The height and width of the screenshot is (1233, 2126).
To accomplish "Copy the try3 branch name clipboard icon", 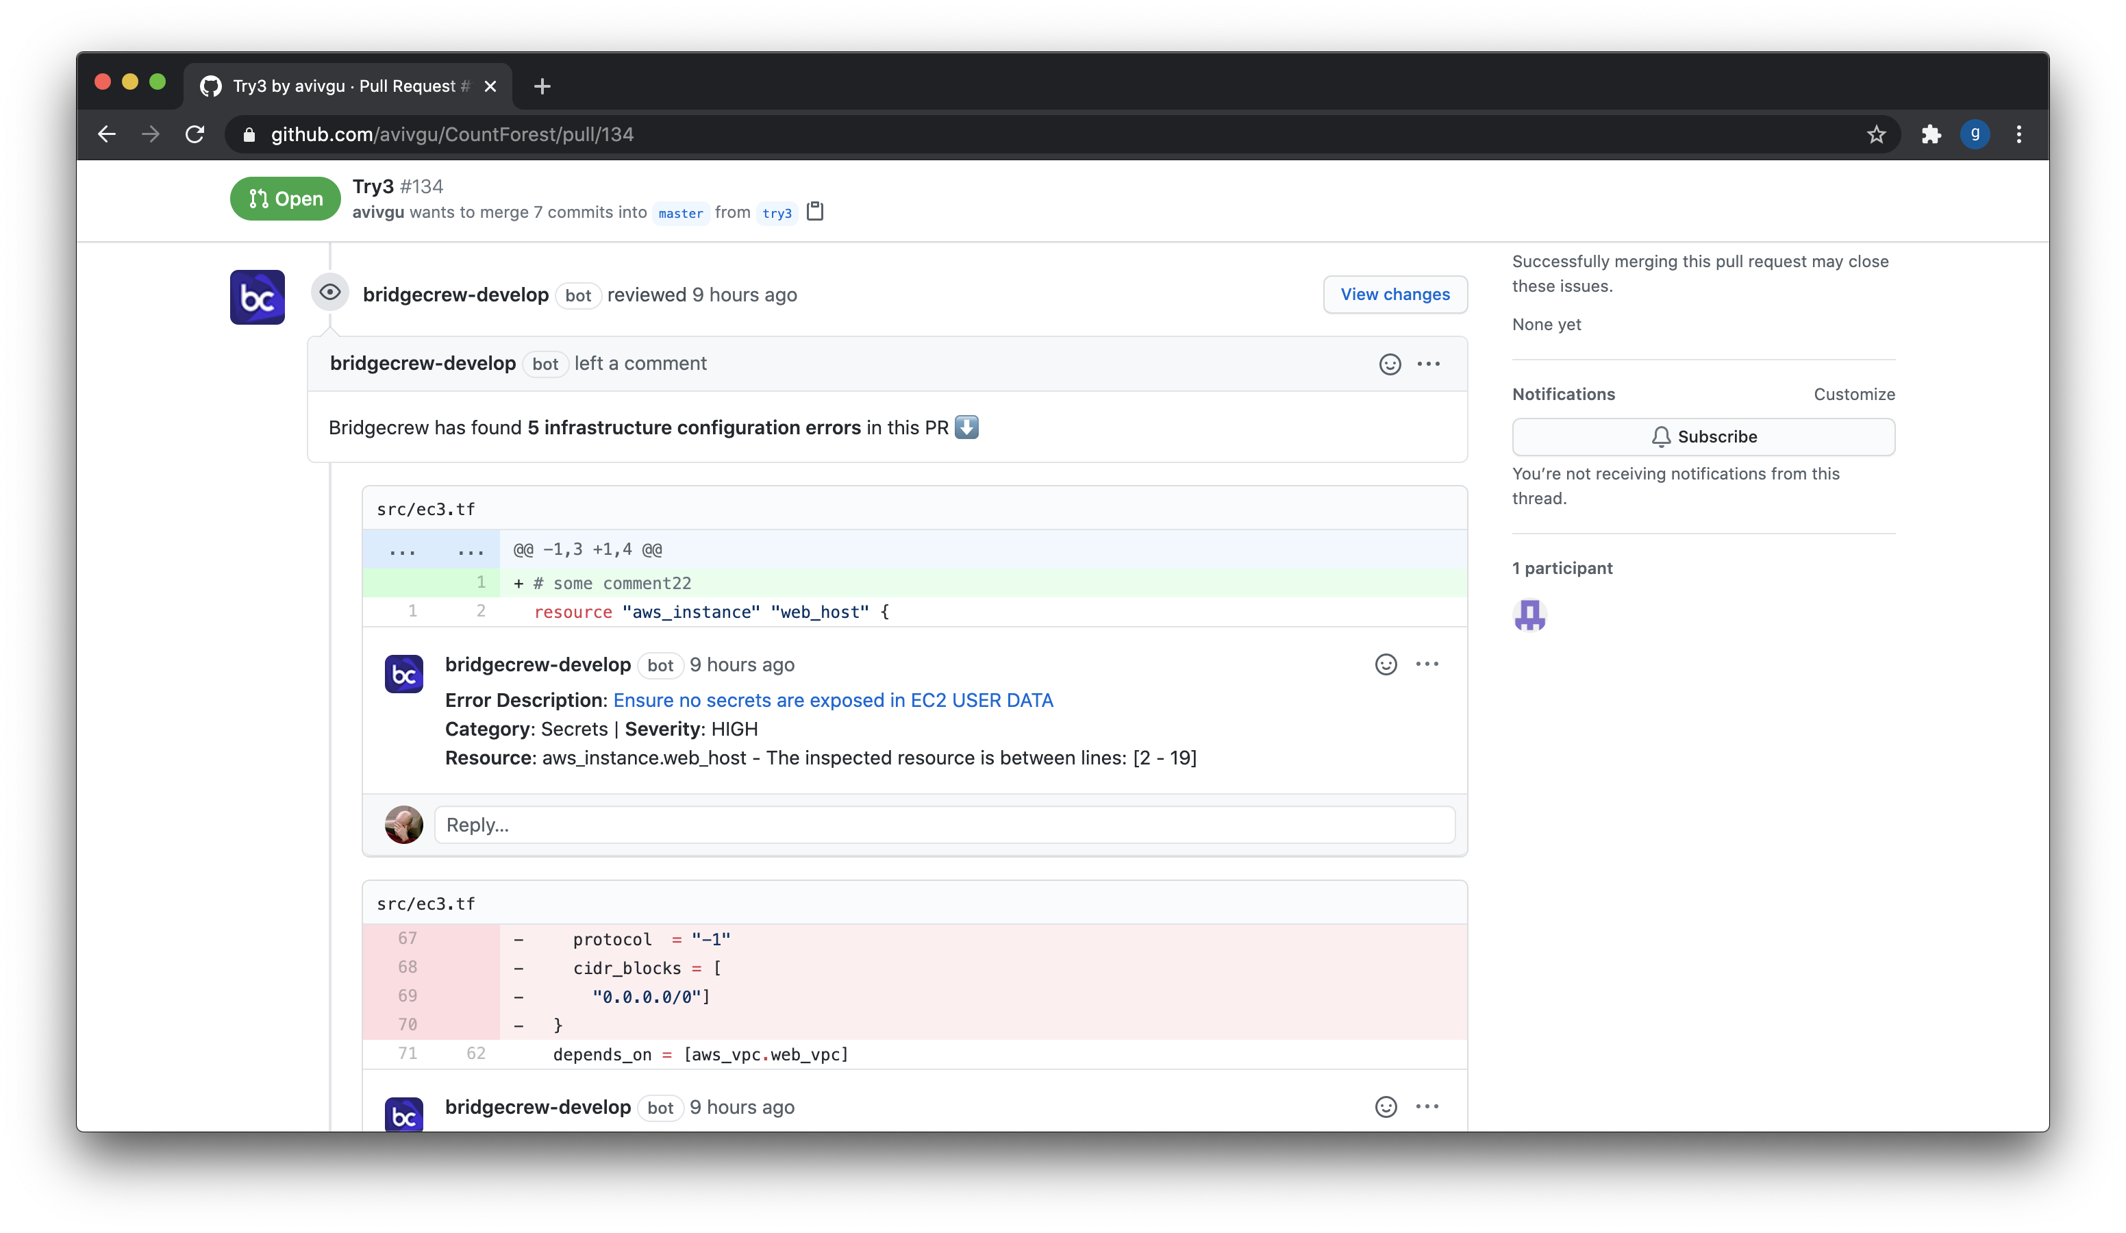I will [814, 212].
